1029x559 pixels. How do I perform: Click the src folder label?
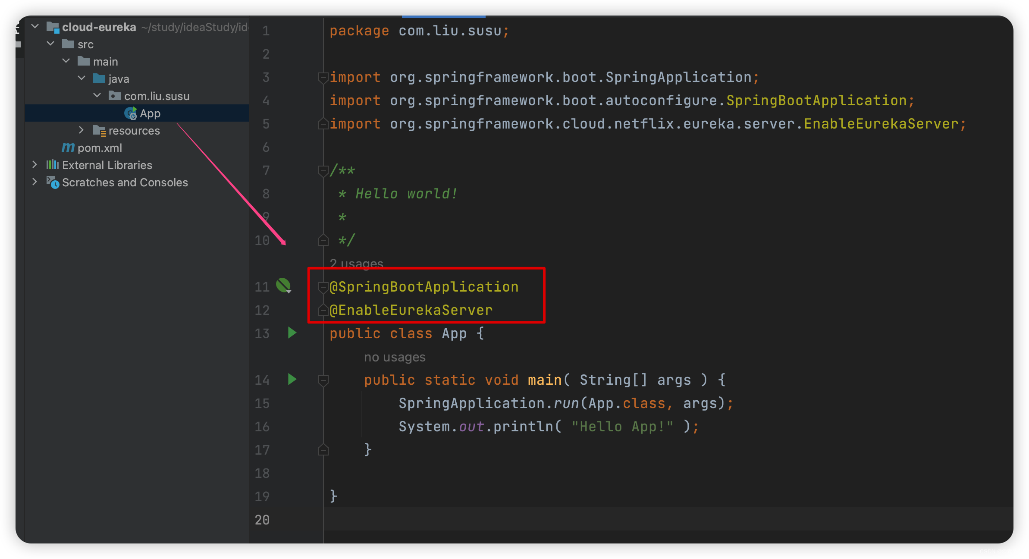(85, 44)
